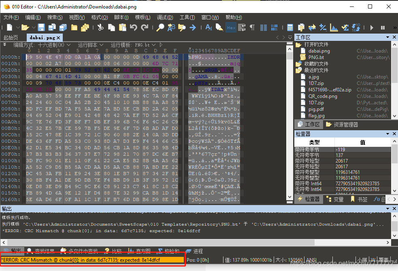Open Find with the magnifier icon
The height and width of the screenshot is (271, 398).
(x=160, y=28)
